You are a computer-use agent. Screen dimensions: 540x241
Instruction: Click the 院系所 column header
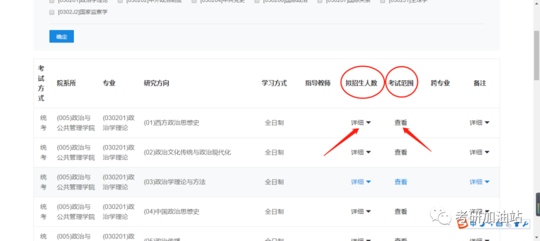(x=66, y=83)
